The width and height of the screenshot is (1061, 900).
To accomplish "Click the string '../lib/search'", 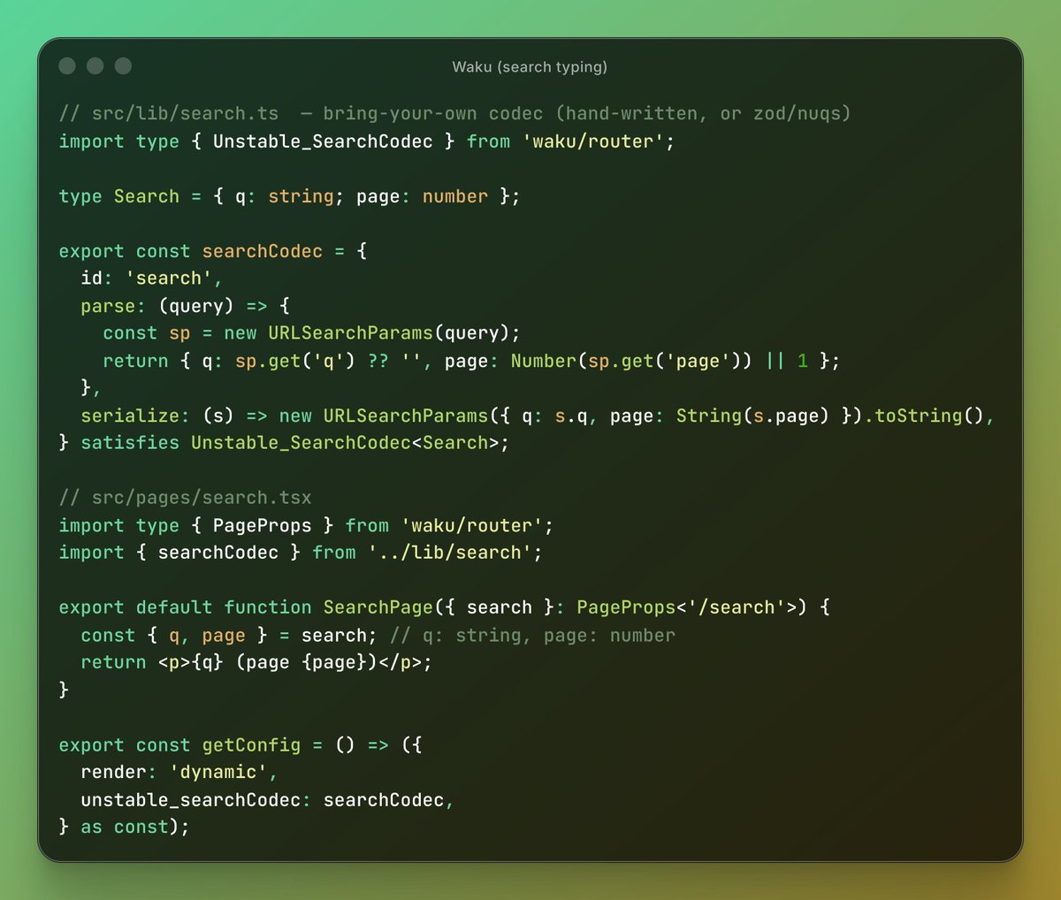I will coord(449,552).
